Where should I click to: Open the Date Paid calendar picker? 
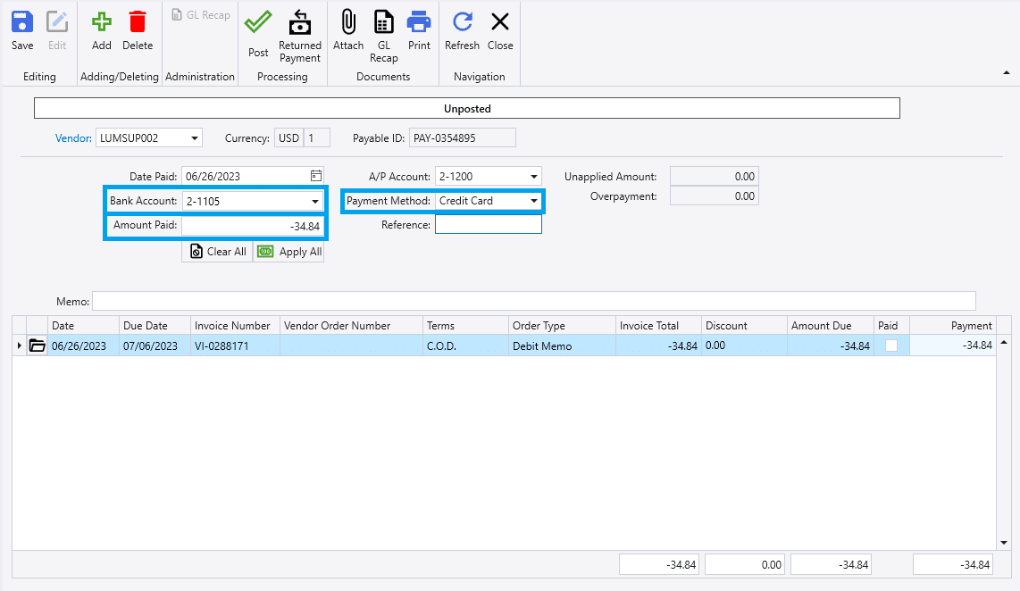[x=315, y=176]
